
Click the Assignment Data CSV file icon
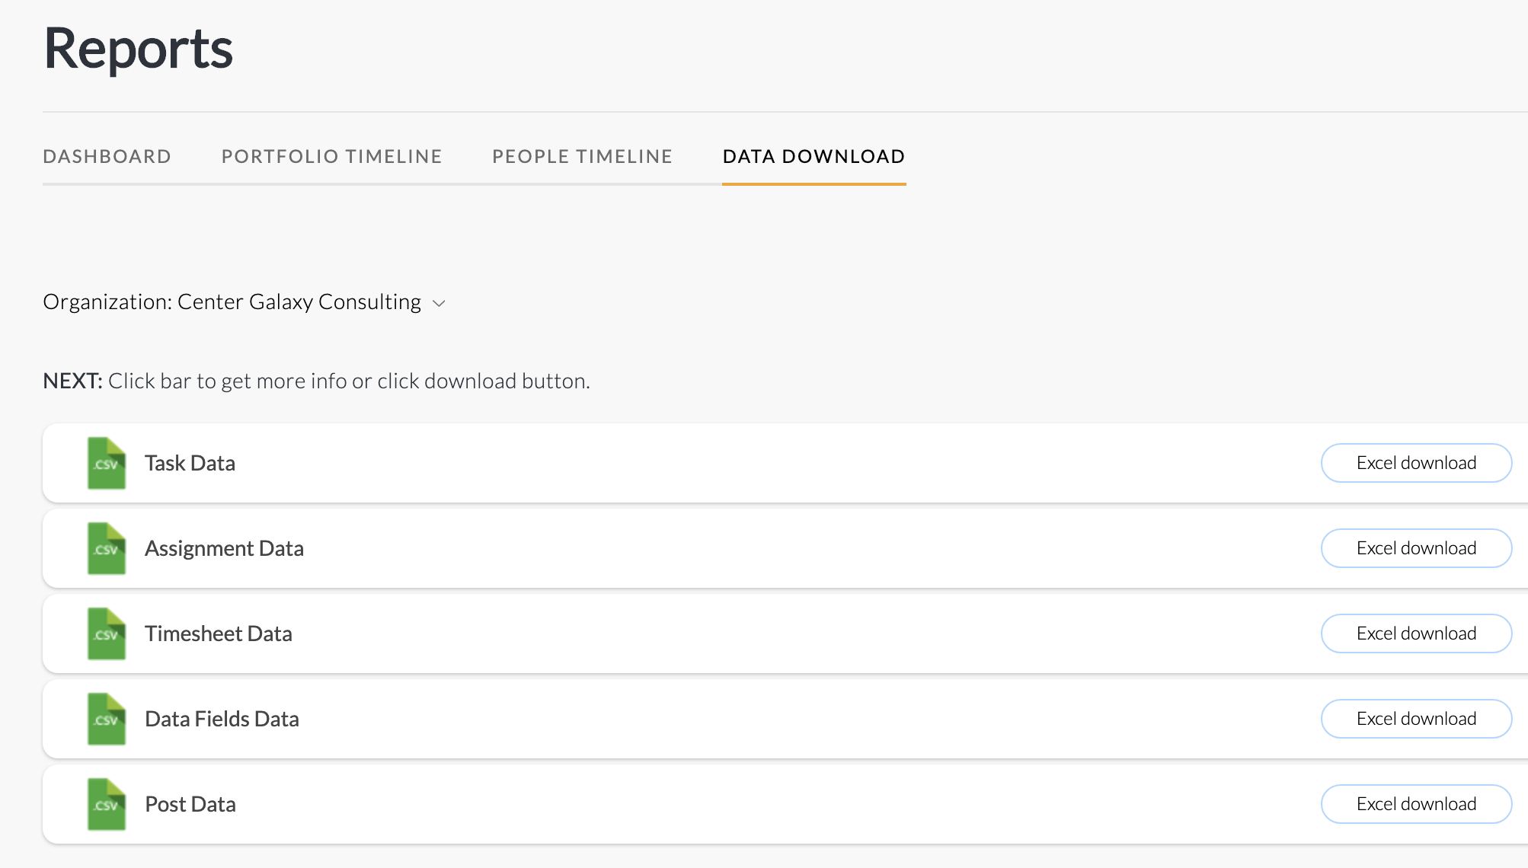pos(107,548)
